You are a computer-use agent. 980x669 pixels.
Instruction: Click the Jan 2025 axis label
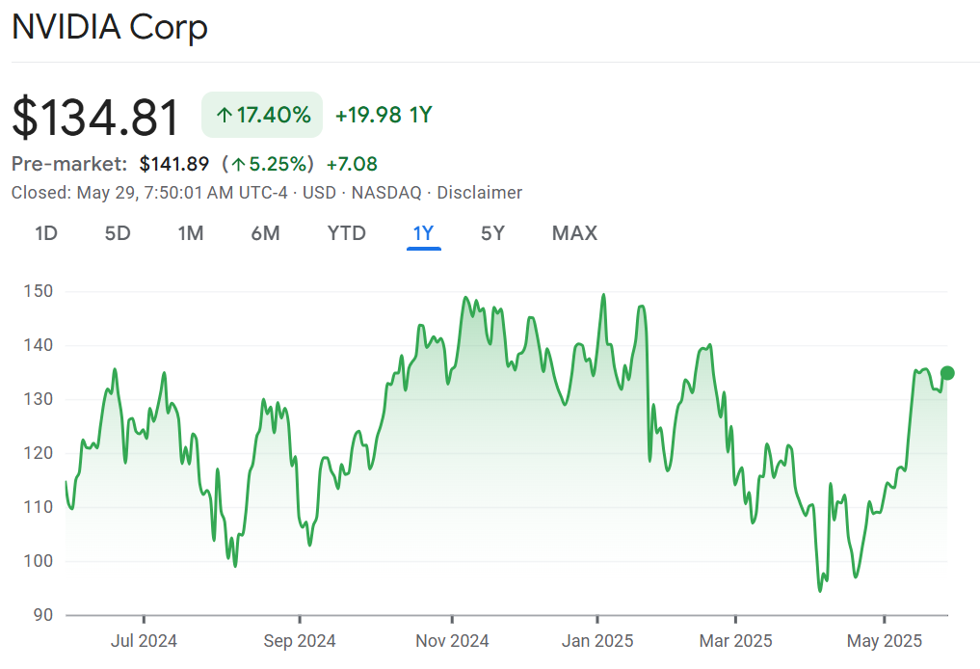pos(597,640)
